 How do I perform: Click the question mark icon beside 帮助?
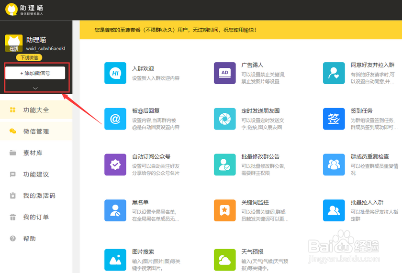click(x=12, y=239)
